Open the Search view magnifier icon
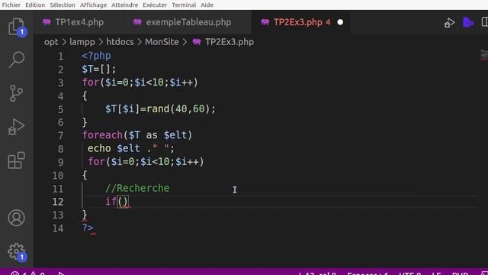The height and width of the screenshot is (275, 488). click(x=16, y=60)
